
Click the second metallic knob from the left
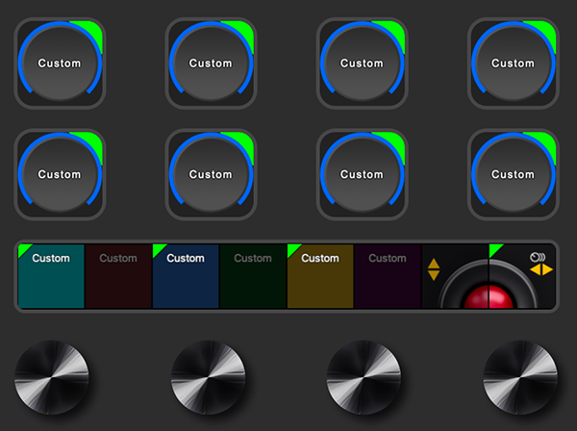tap(208, 377)
